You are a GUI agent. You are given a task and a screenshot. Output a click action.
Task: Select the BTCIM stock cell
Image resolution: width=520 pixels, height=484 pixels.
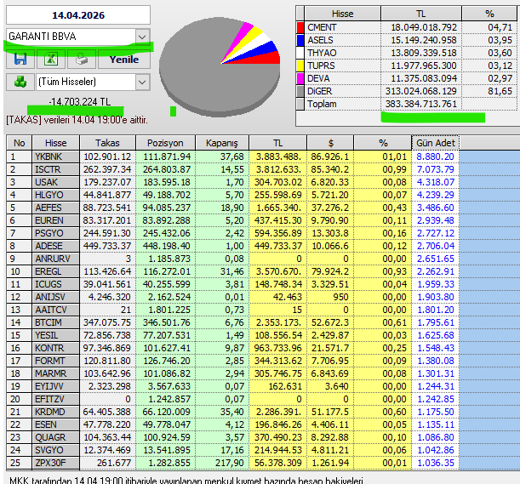[55, 322]
